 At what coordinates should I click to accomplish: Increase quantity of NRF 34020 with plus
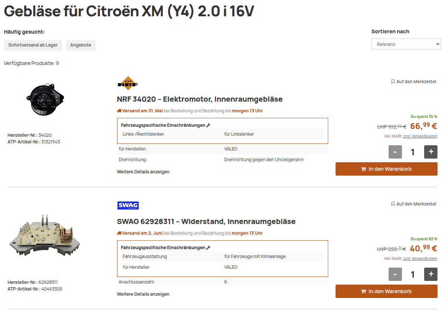pyautogui.click(x=431, y=152)
